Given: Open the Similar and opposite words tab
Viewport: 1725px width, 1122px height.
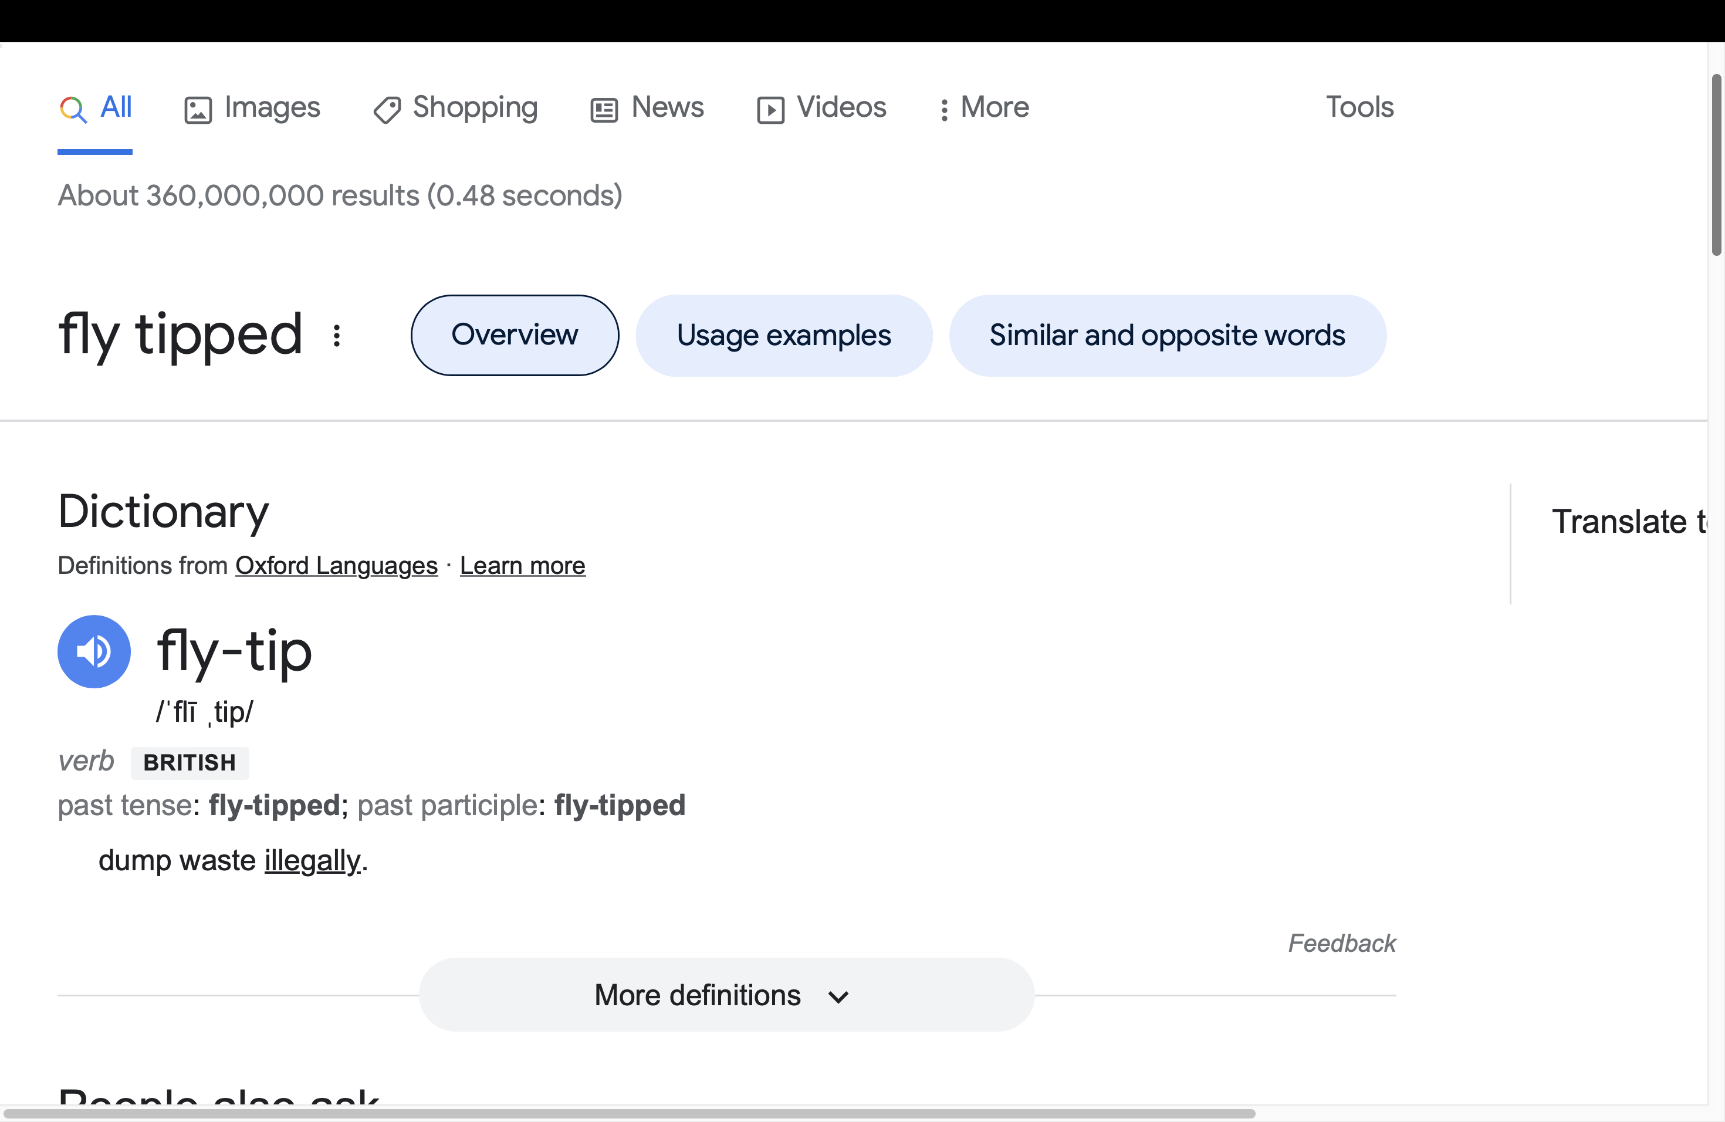Looking at the screenshot, I should point(1167,334).
